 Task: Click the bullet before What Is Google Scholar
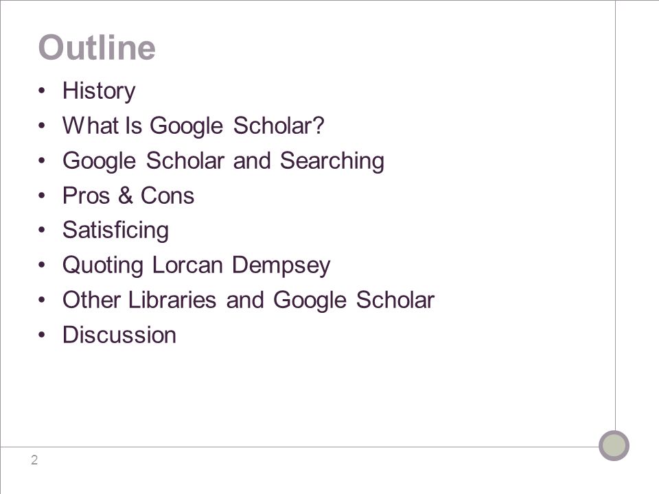click(x=41, y=126)
